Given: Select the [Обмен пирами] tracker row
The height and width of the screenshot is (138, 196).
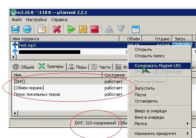Looking at the screenshot, I should (70, 88).
